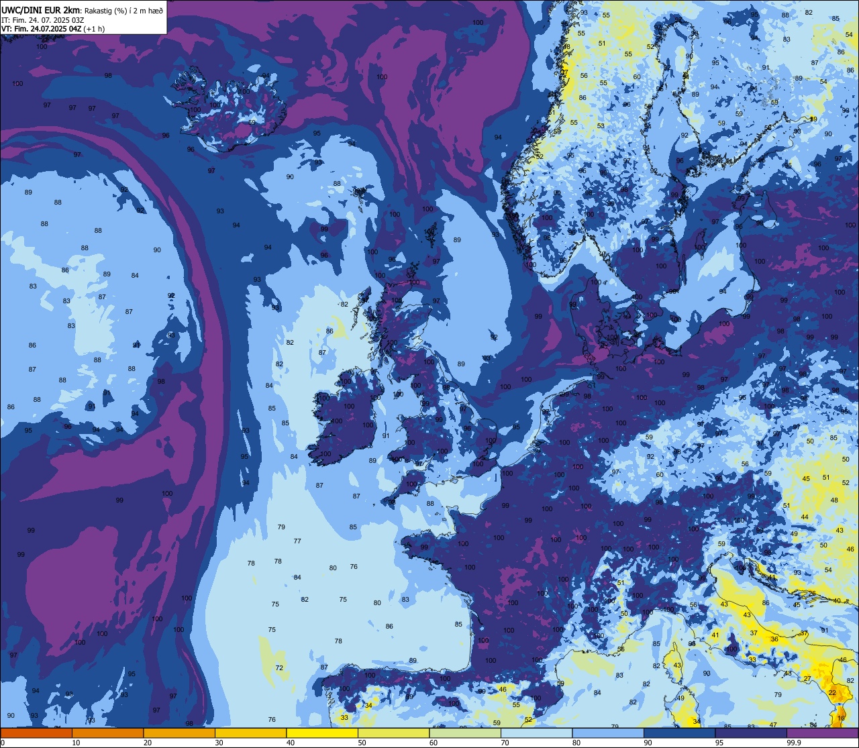Click the '27' humidity value on the map
The height and width of the screenshot is (748, 859).
coord(807,679)
